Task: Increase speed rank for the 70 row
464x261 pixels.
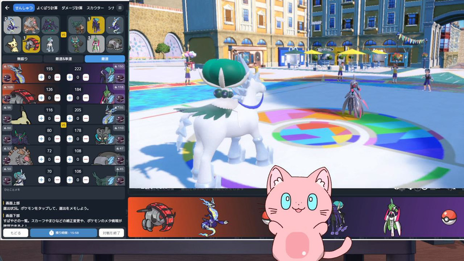Action: [x=41, y=180]
